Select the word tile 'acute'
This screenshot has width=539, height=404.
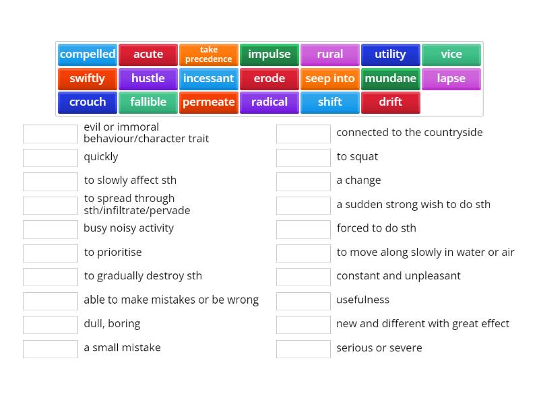click(148, 54)
